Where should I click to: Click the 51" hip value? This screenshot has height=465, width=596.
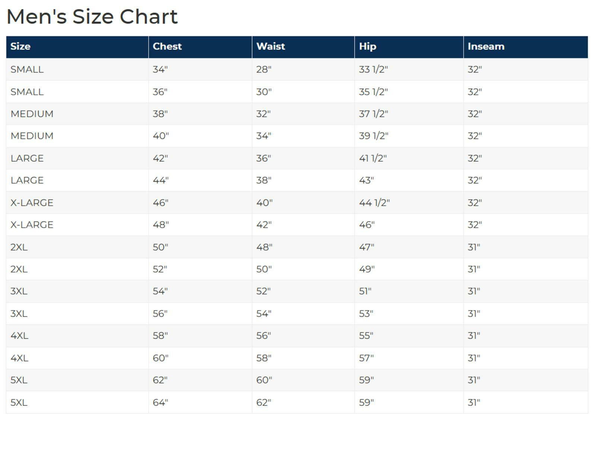click(365, 291)
